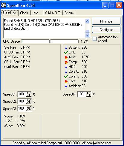124x146 pixels.
Task: Click the green checkmark next to Core 1
Action: [x=66, y=76]
